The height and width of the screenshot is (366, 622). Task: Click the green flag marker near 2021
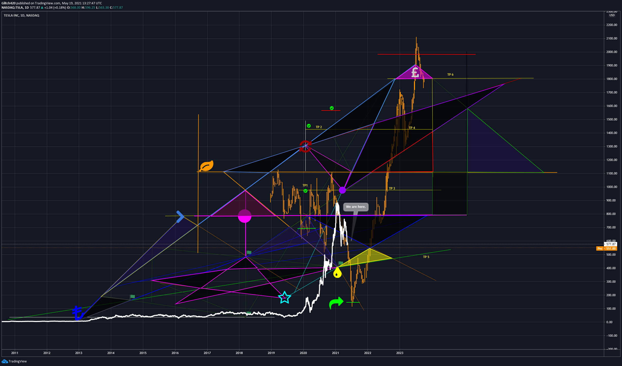pos(341,263)
